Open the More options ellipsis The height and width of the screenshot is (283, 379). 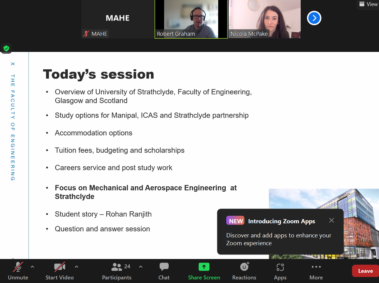316,267
